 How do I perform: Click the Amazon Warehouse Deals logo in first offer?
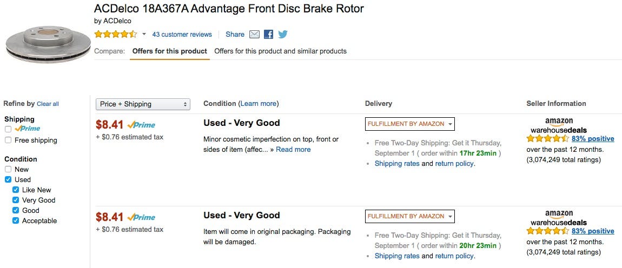click(x=559, y=126)
